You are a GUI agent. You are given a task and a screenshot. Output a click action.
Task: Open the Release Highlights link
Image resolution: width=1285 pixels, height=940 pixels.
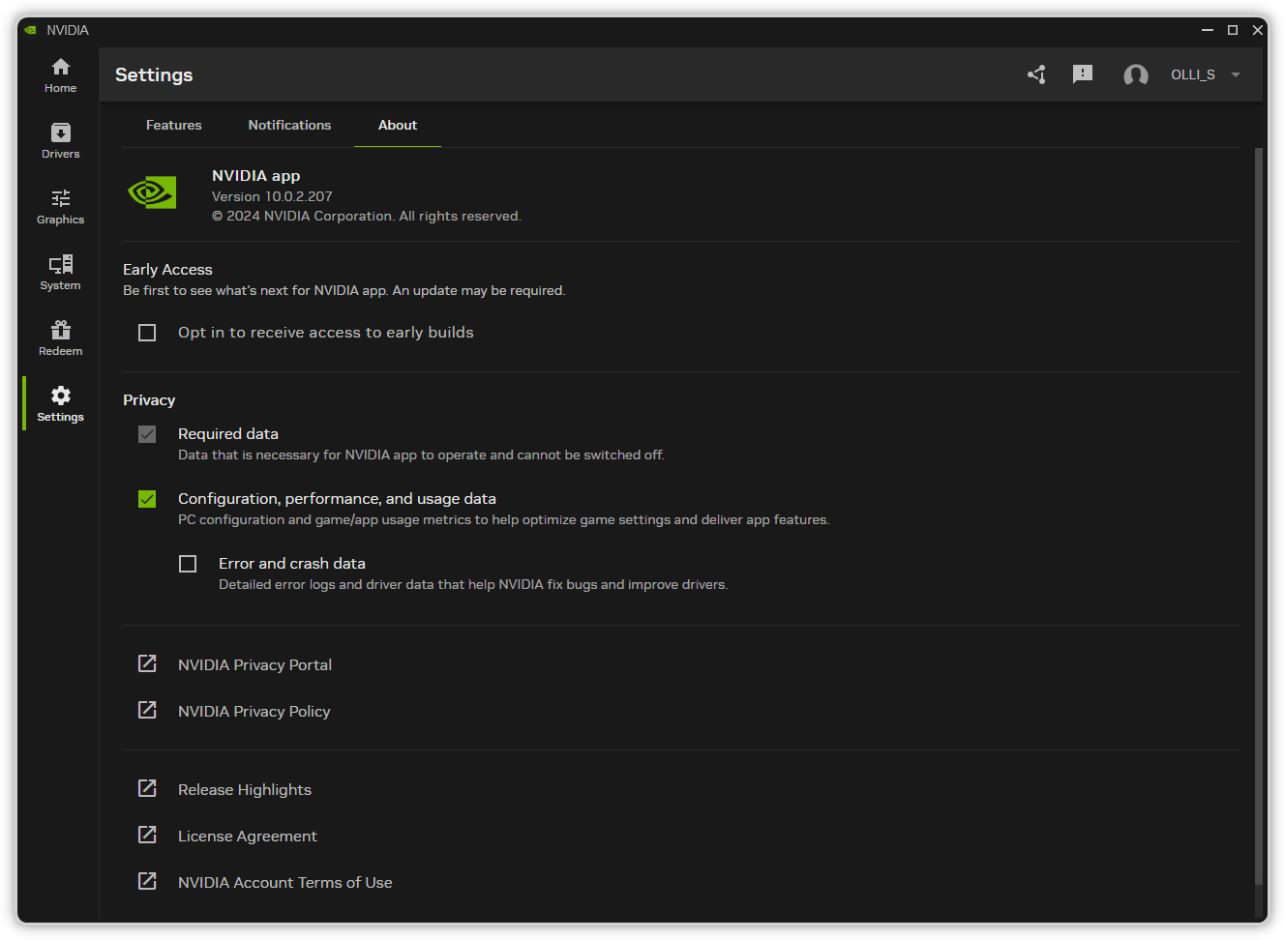point(245,789)
